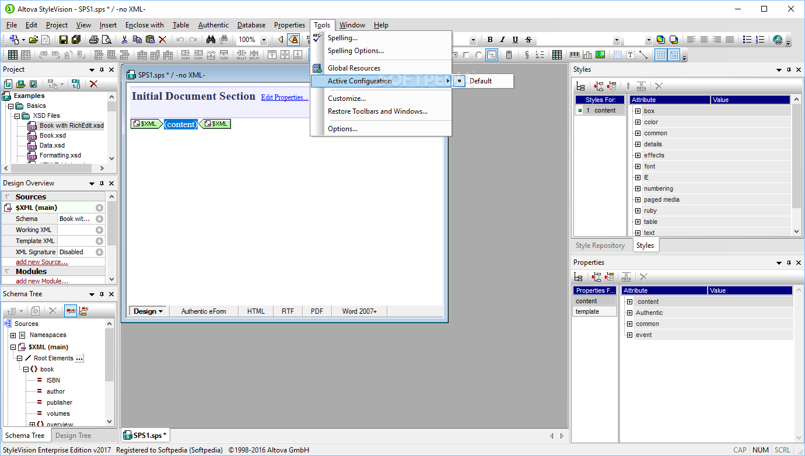
Task: Select Restore Toolbars and Windows
Action: click(x=377, y=111)
